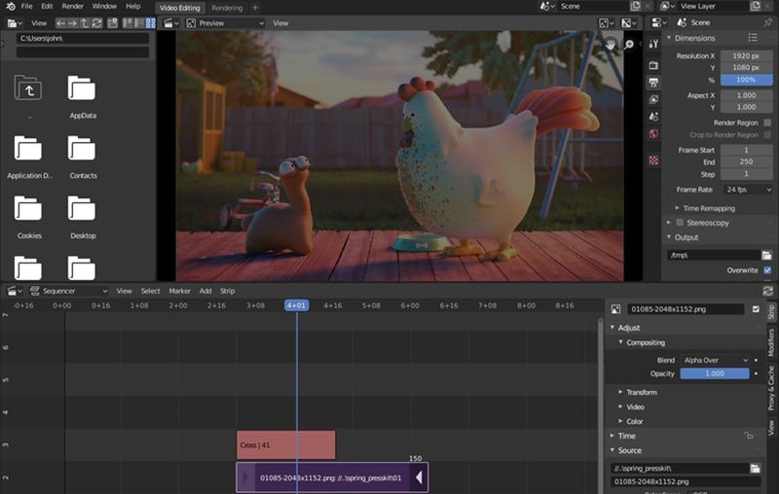This screenshot has height=494, width=779.
Task: Select the Cross | 41 transition strip
Action: coord(285,444)
